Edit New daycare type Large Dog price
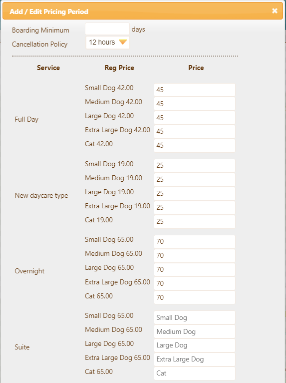 click(x=195, y=193)
